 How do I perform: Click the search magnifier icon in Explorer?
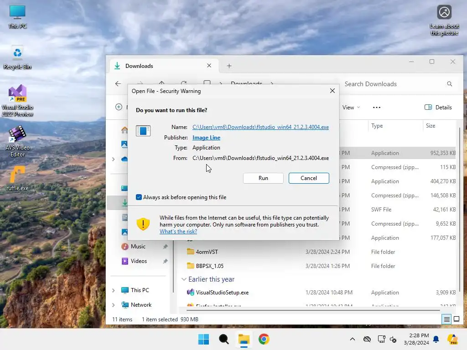pyautogui.click(x=449, y=84)
